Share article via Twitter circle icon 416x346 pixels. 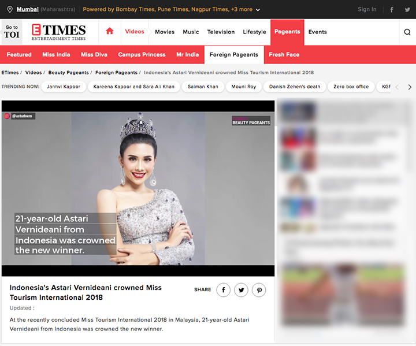[x=241, y=290]
